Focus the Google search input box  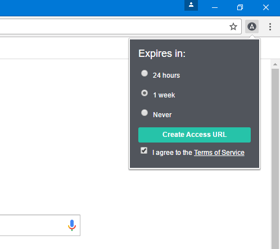point(33,225)
